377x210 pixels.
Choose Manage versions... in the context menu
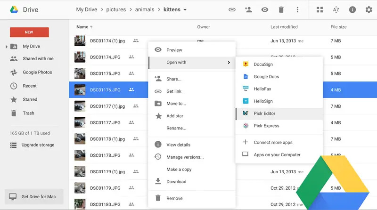point(192,157)
